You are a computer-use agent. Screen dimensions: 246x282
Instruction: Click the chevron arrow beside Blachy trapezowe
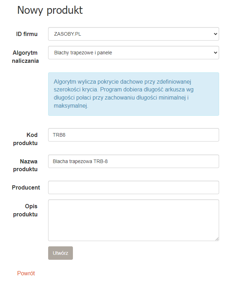click(215, 53)
